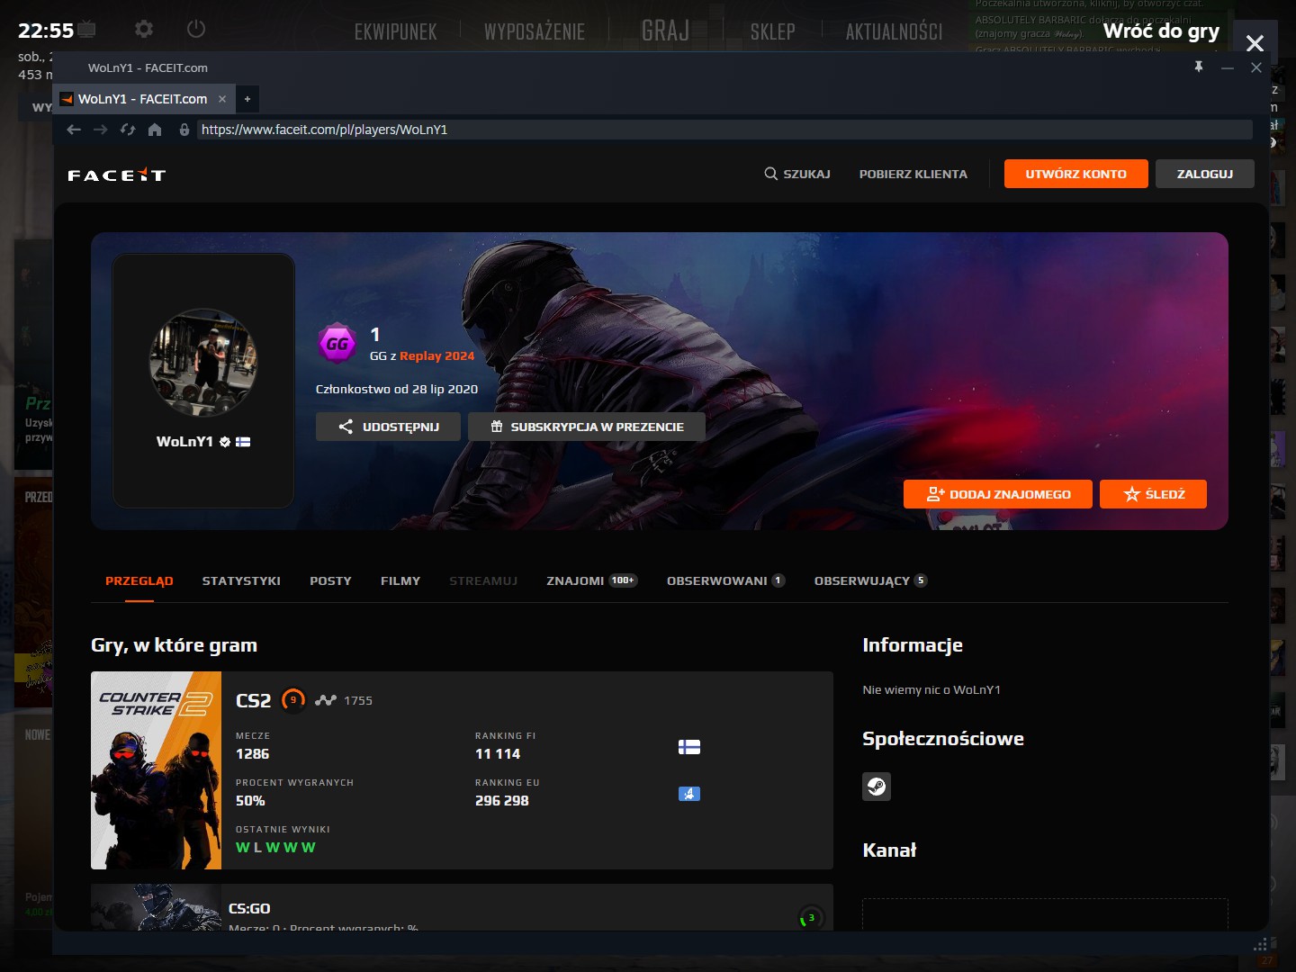Screen dimensions: 1296x972
Task: Open WYPOSAŻENIE in the game menu
Action: [535, 31]
